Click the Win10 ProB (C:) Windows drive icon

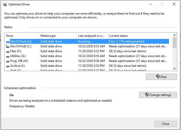8,46
